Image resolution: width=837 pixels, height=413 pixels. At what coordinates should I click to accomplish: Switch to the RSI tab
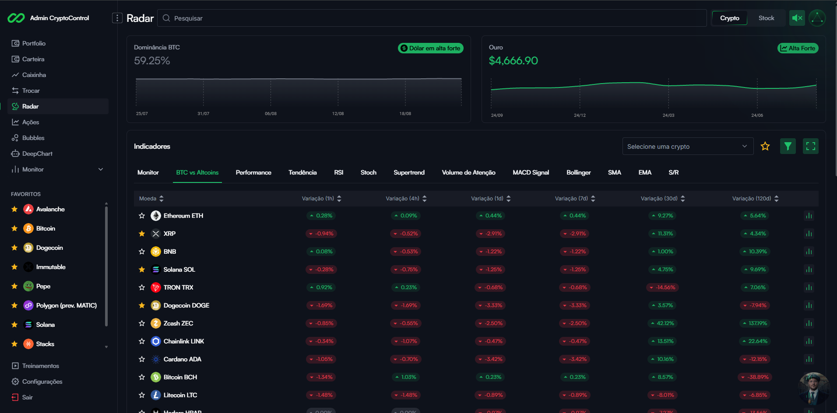[338, 172]
